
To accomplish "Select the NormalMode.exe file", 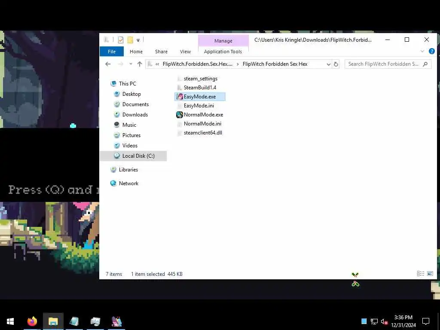I will pyautogui.click(x=203, y=114).
